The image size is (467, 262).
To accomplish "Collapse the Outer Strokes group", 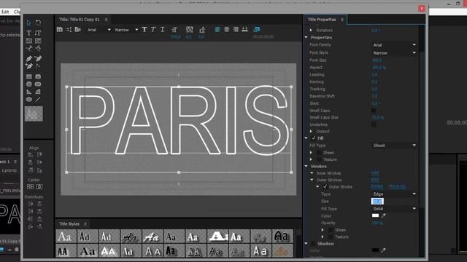I will (x=312, y=180).
